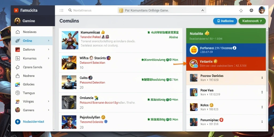Select the green Notaiita panel header
The height and width of the screenshot is (137, 274).
coord(226,36)
